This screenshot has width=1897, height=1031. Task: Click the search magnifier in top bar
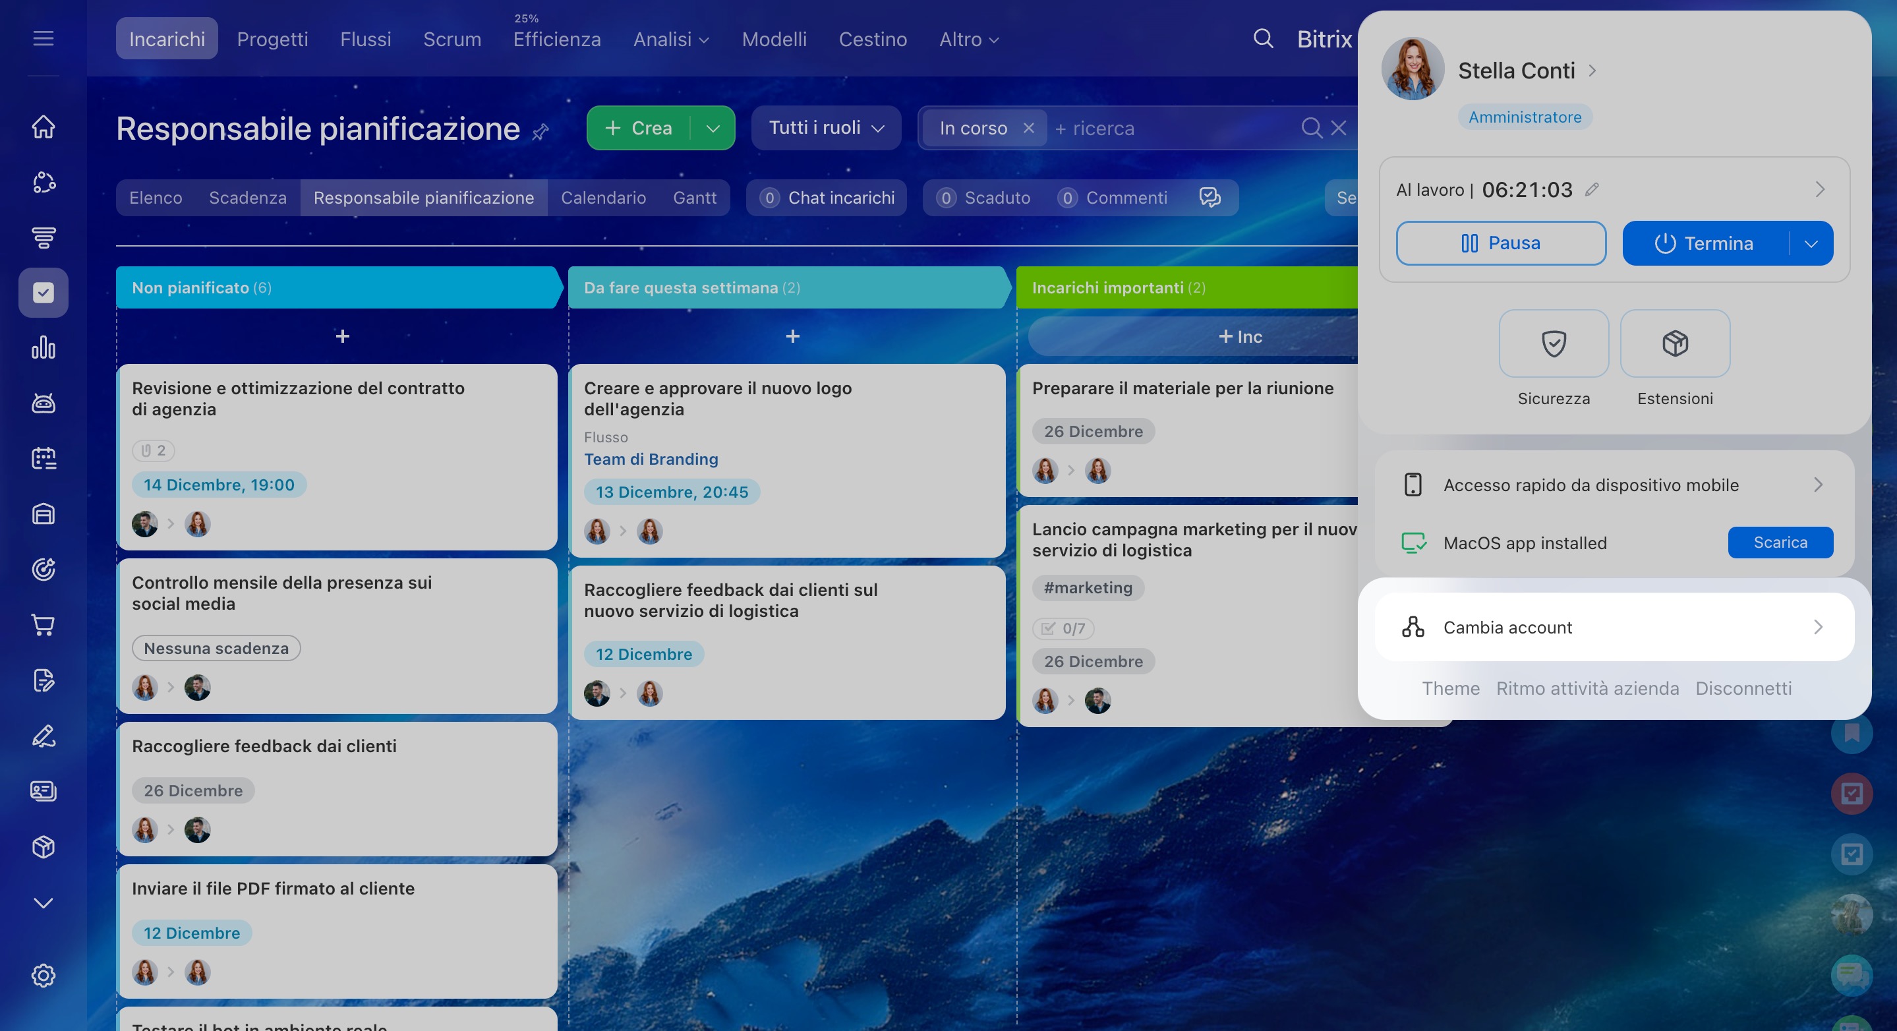(x=1263, y=38)
